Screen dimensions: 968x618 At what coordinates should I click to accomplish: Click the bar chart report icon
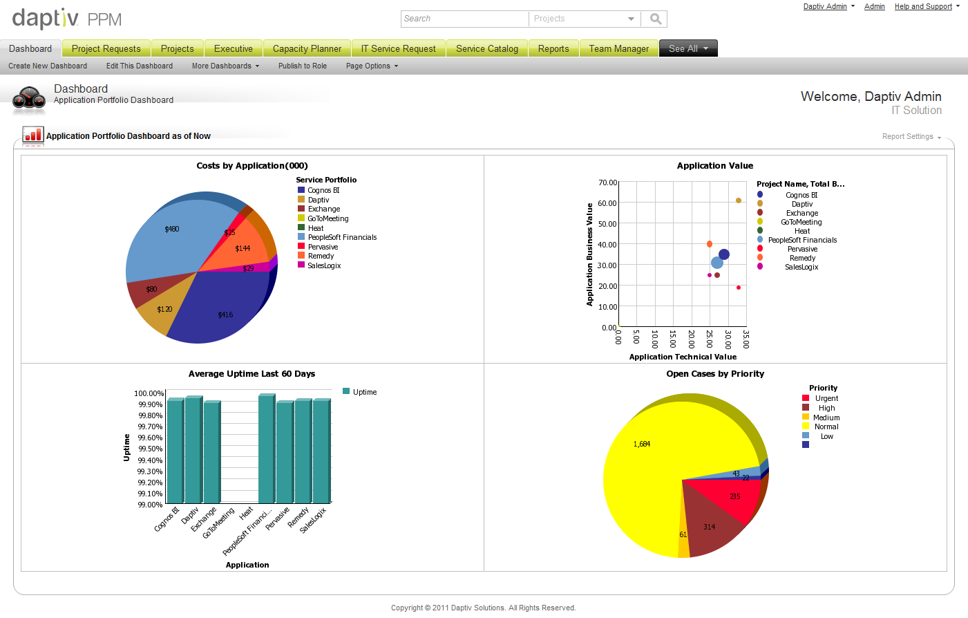[33, 135]
